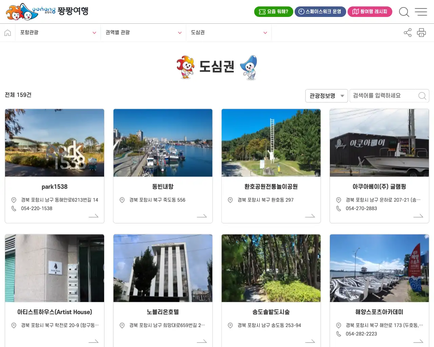Viewport: 434px width, 347px height.
Task: Share this page via share icon
Action: coord(408,33)
